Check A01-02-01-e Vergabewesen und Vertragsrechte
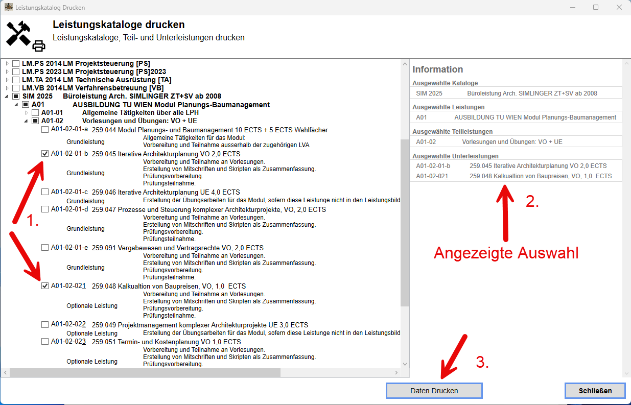The width and height of the screenshot is (631, 405). point(45,248)
